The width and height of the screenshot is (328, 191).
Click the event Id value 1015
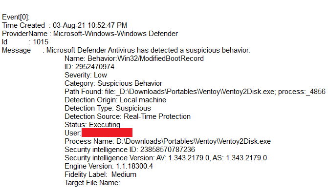coord(41,42)
